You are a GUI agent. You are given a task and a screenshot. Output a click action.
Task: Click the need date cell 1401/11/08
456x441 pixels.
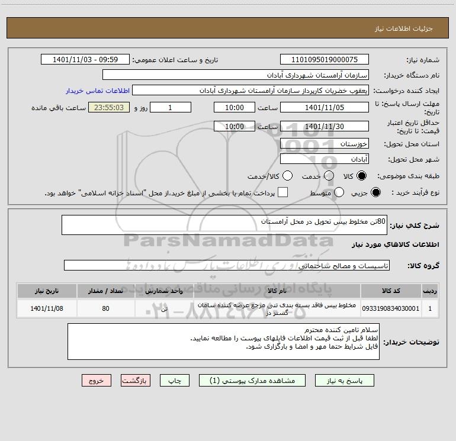(x=47, y=308)
